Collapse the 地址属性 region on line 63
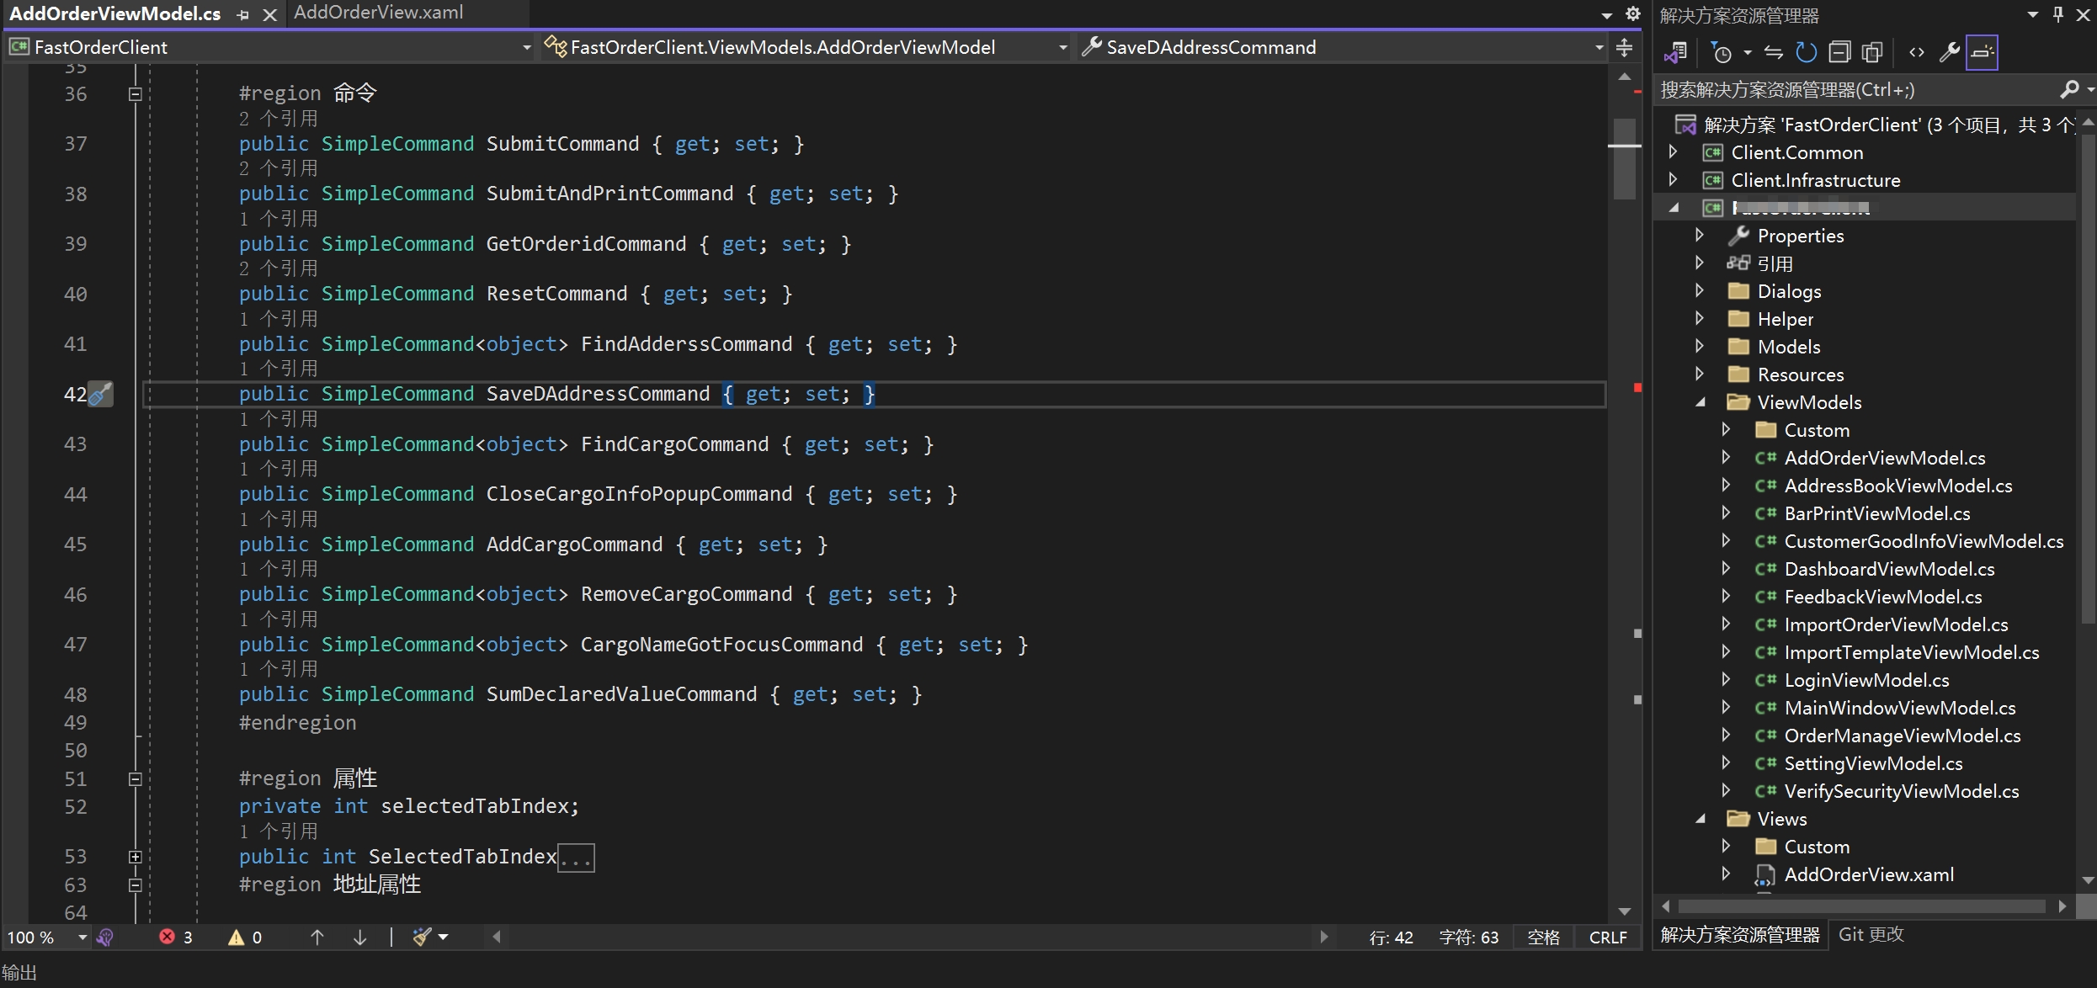2097x988 pixels. point(135,885)
